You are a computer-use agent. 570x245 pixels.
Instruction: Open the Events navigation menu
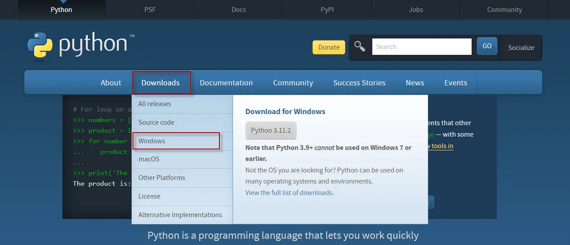click(x=456, y=83)
